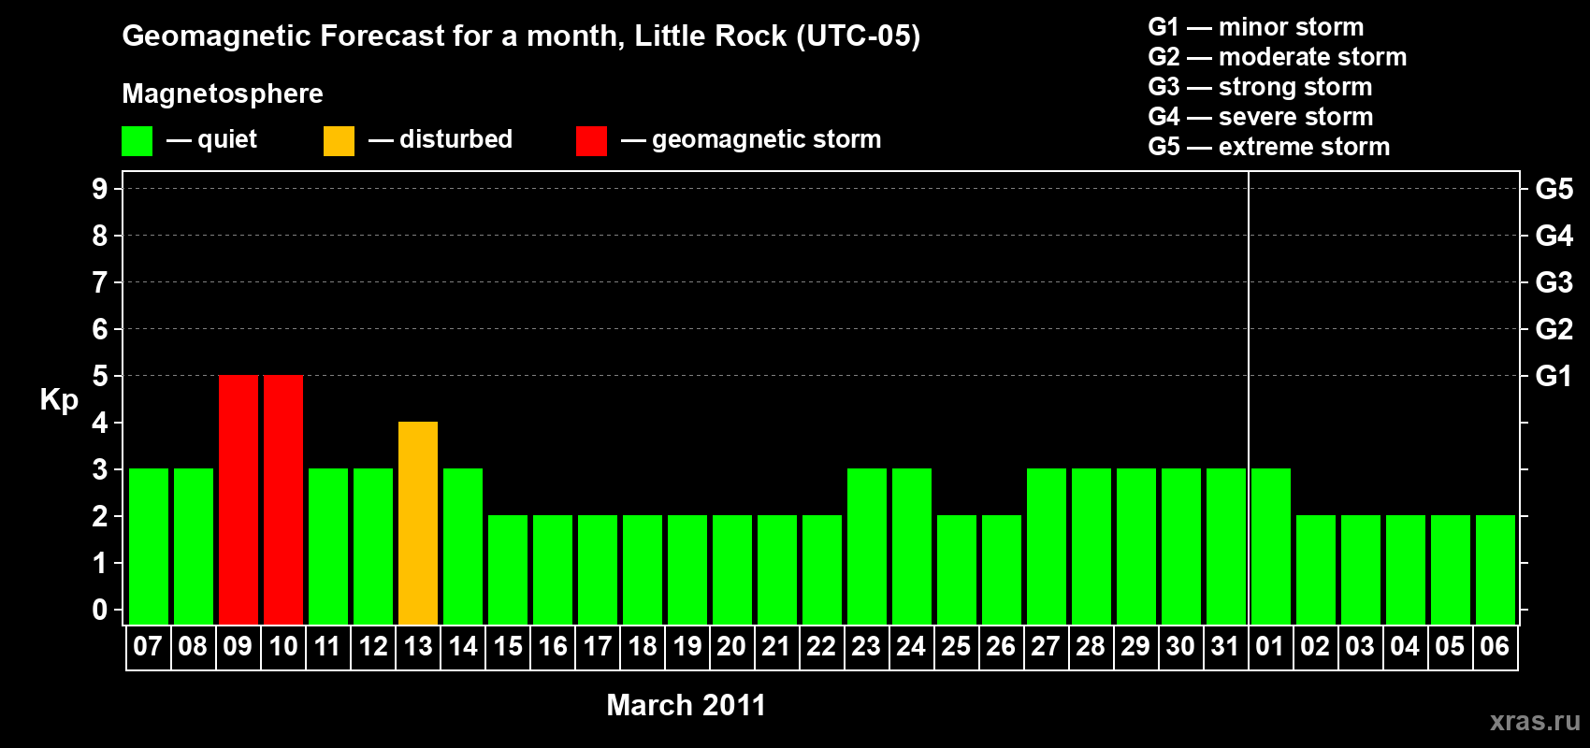Click the date label 05
The width and height of the screenshot is (1590, 748).
pyautogui.click(x=1450, y=647)
